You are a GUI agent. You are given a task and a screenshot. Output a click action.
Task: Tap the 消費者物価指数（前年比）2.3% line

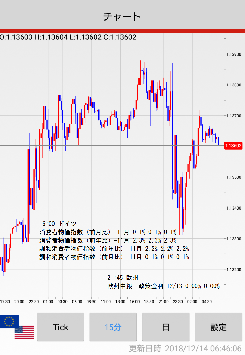(x=108, y=240)
